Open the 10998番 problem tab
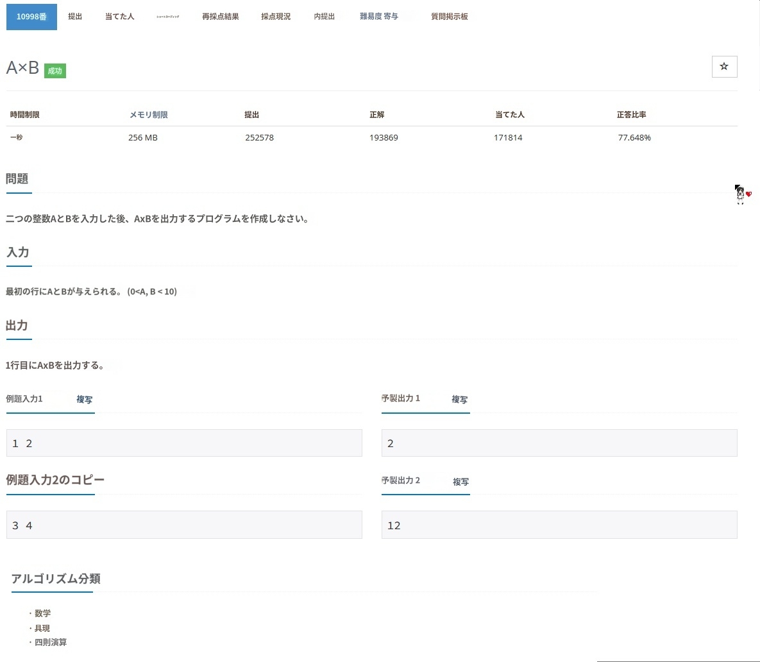The width and height of the screenshot is (760, 662). [31, 17]
